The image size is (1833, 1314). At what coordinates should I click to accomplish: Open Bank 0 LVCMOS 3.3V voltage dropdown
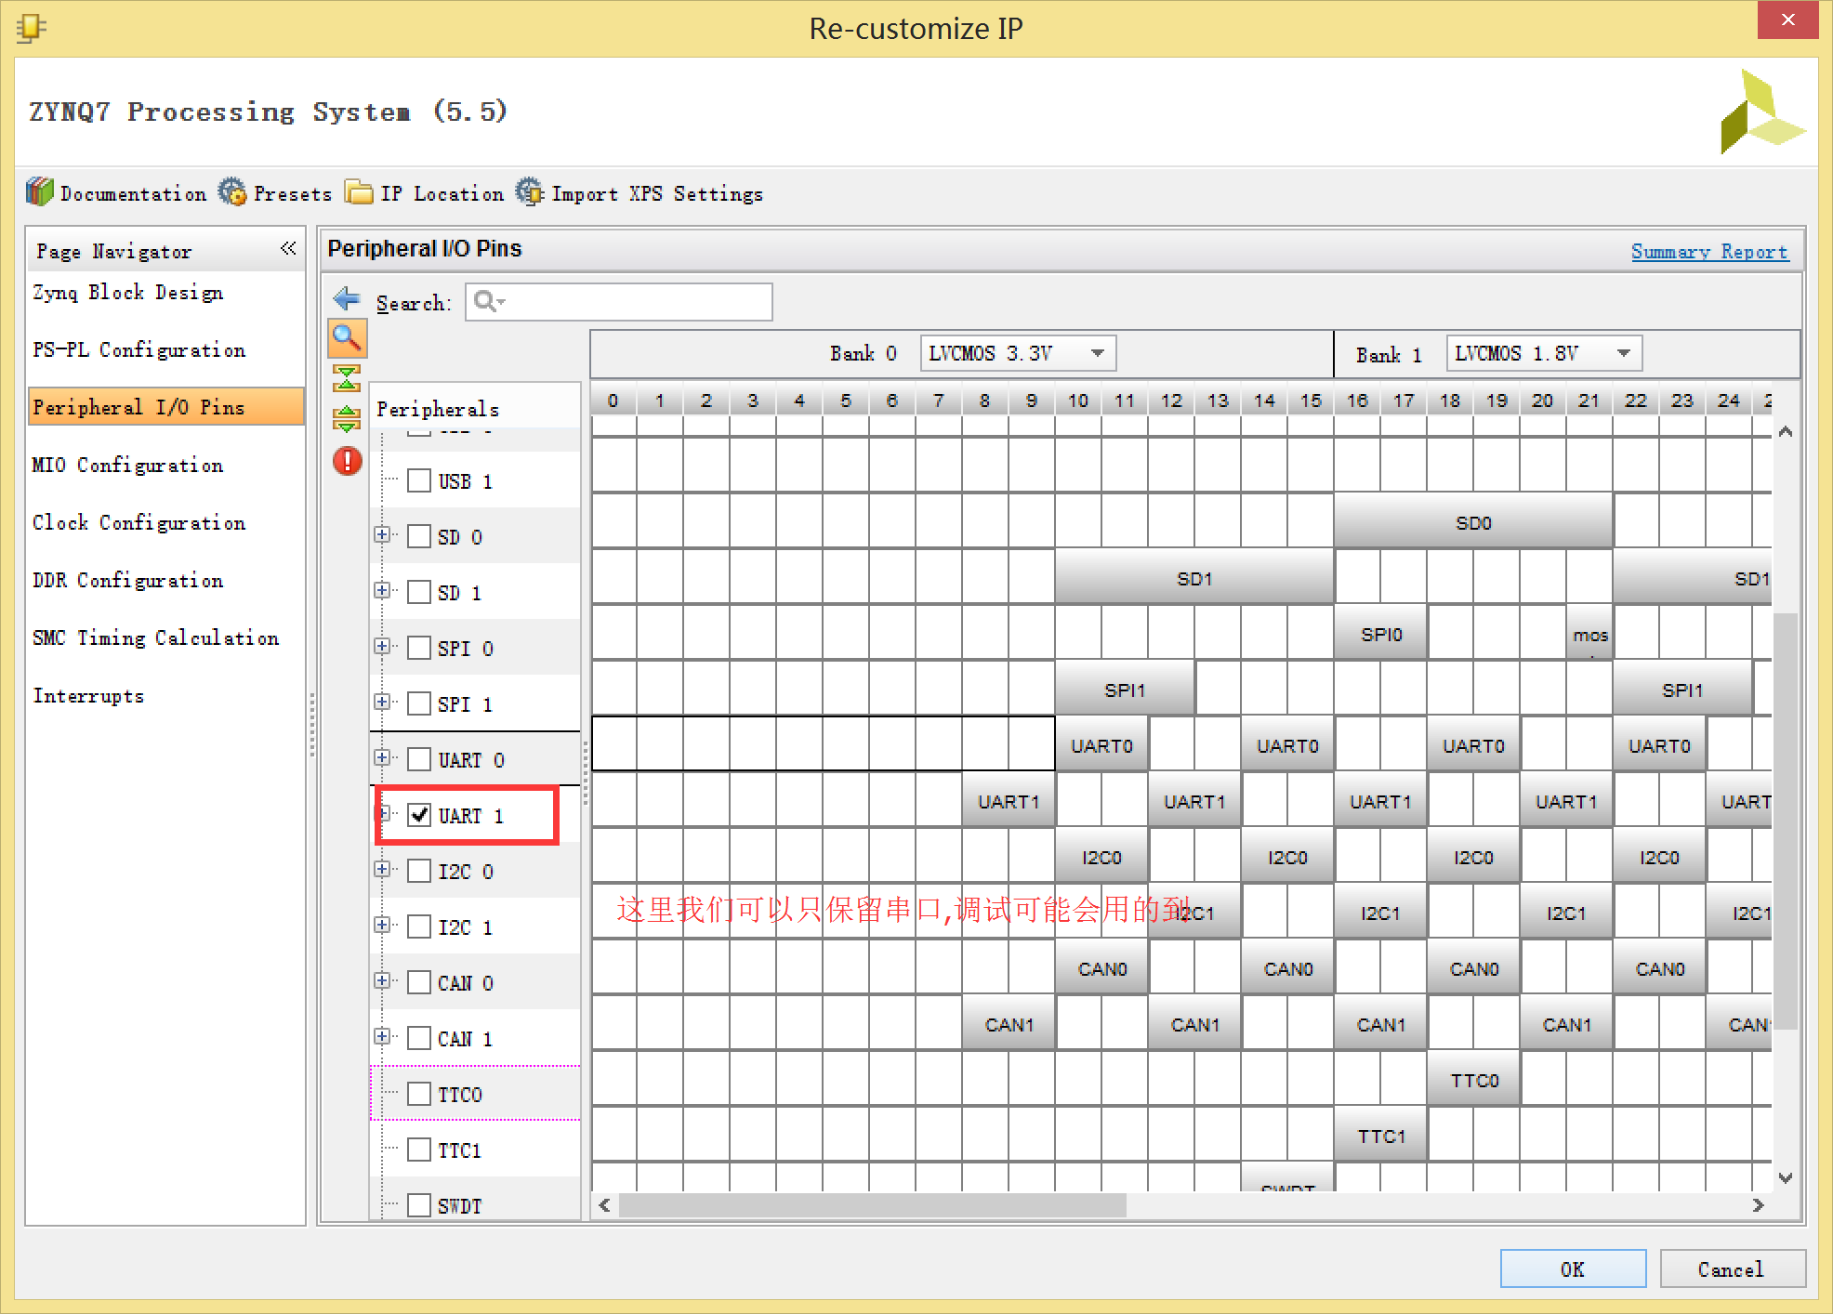click(1018, 353)
